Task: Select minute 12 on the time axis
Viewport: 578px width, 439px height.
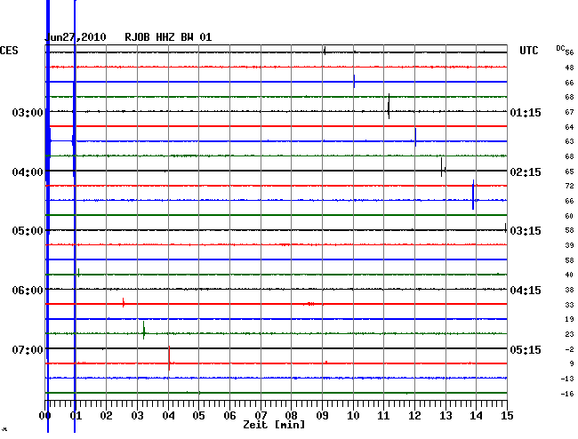Action: click(414, 416)
